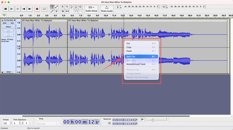The width and height of the screenshot is (233, 130).
Task: Click the horizontal scrollbar under tracks
Action: [106, 116]
